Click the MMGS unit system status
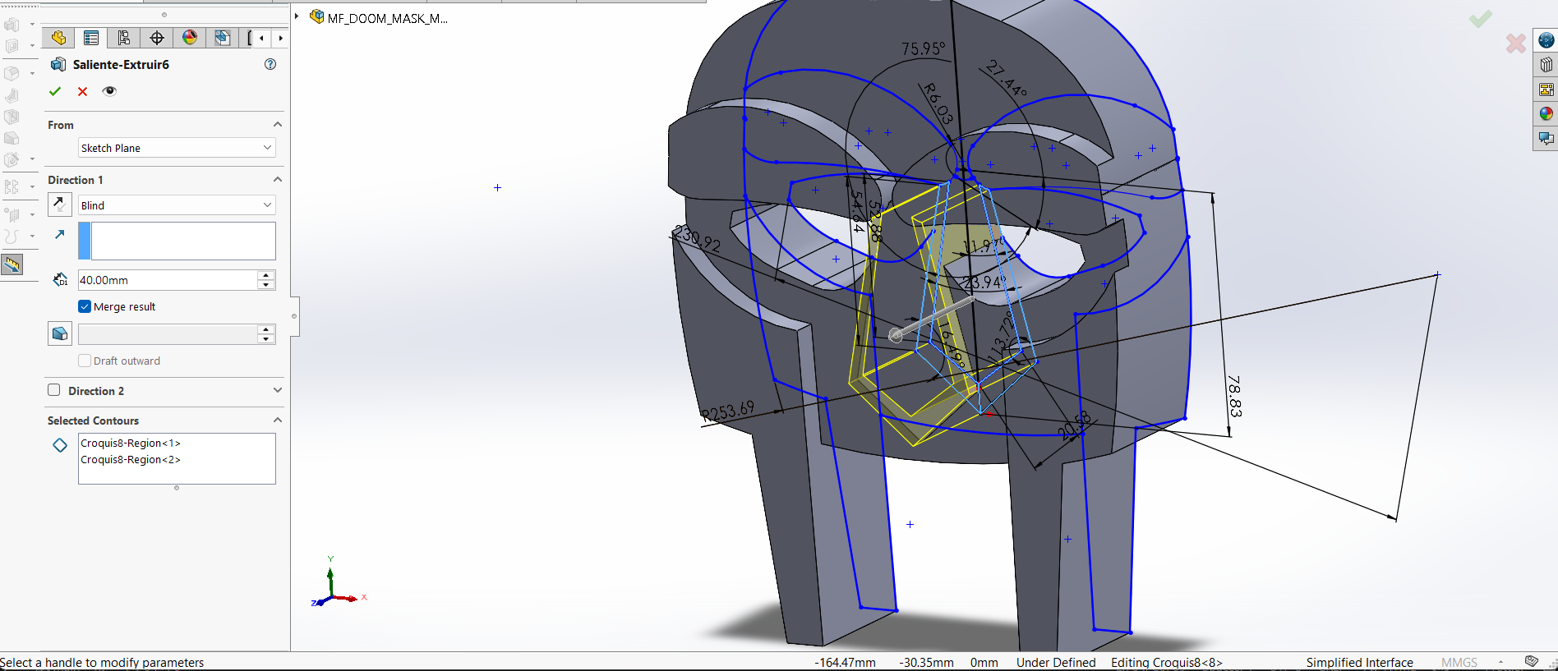 (1459, 663)
